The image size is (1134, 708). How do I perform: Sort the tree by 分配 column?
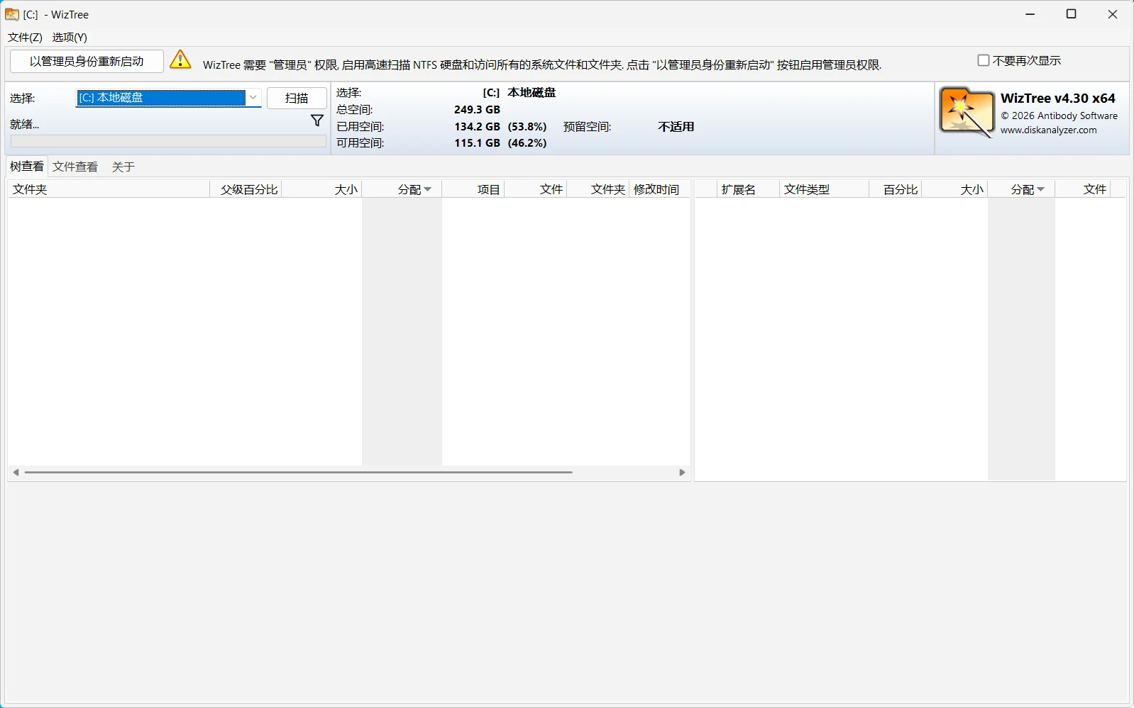pos(402,189)
